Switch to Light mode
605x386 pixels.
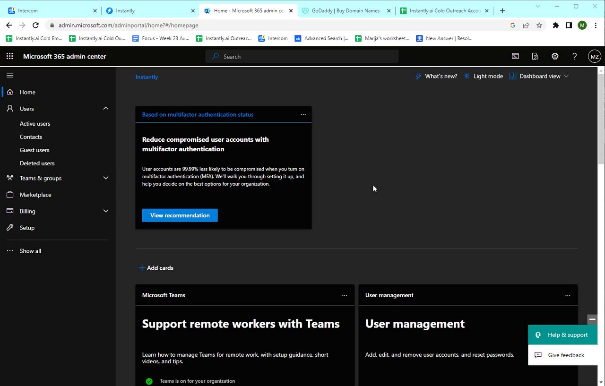pyautogui.click(x=483, y=76)
